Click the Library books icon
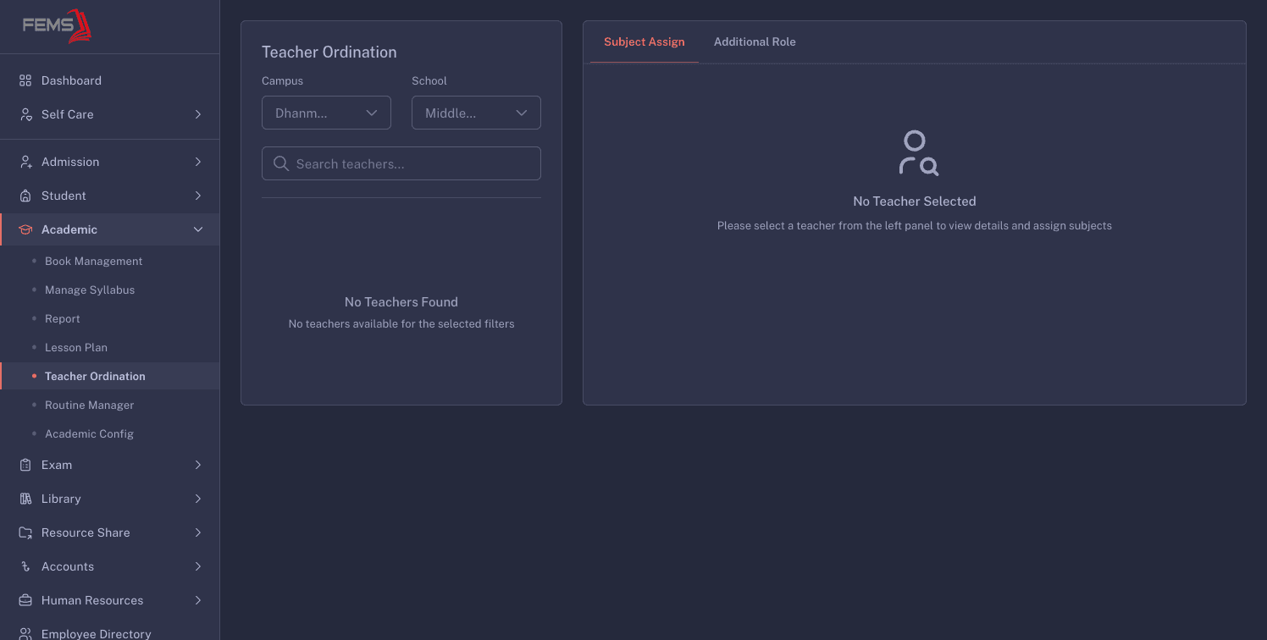 click(x=25, y=499)
